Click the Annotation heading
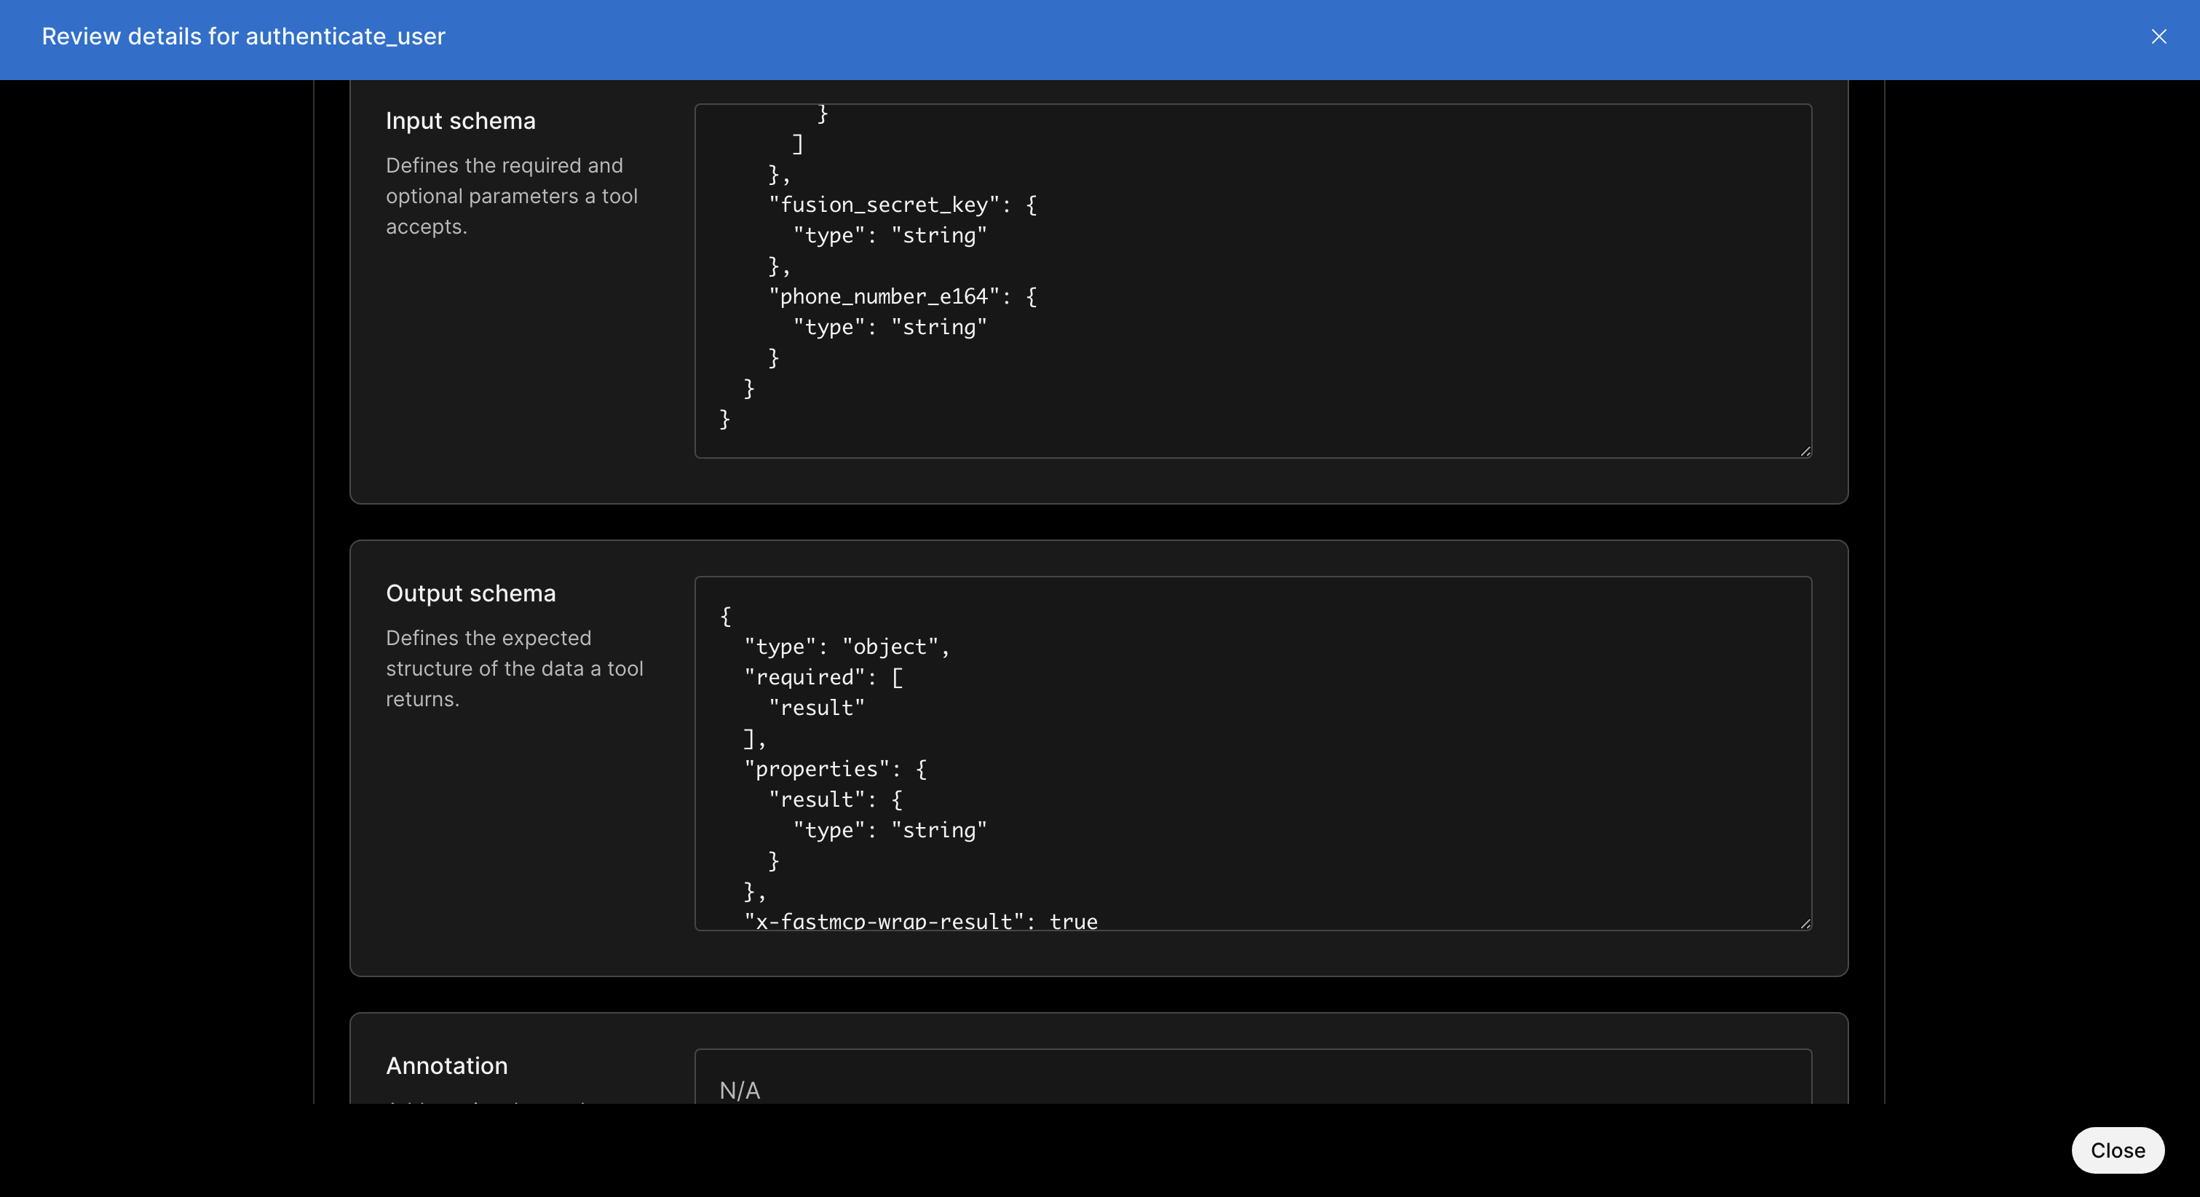The width and height of the screenshot is (2200, 1197). (x=447, y=1066)
